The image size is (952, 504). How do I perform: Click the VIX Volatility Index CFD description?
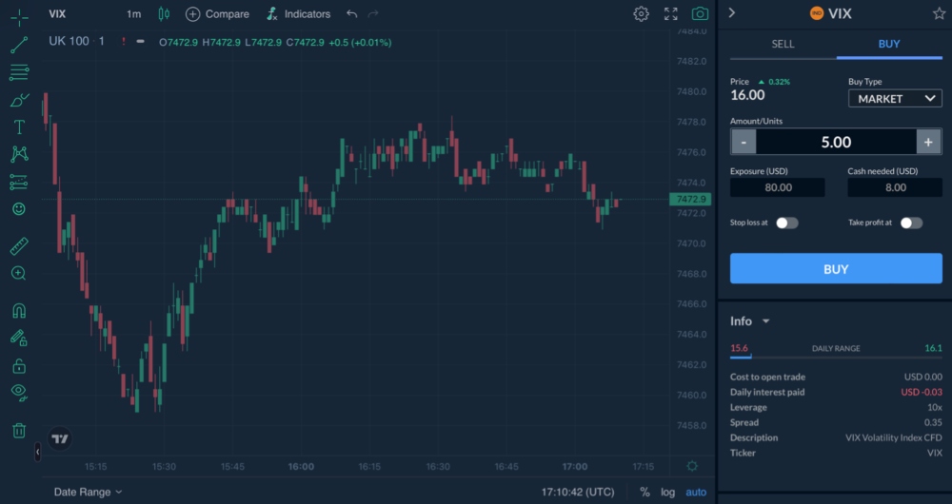[894, 437]
